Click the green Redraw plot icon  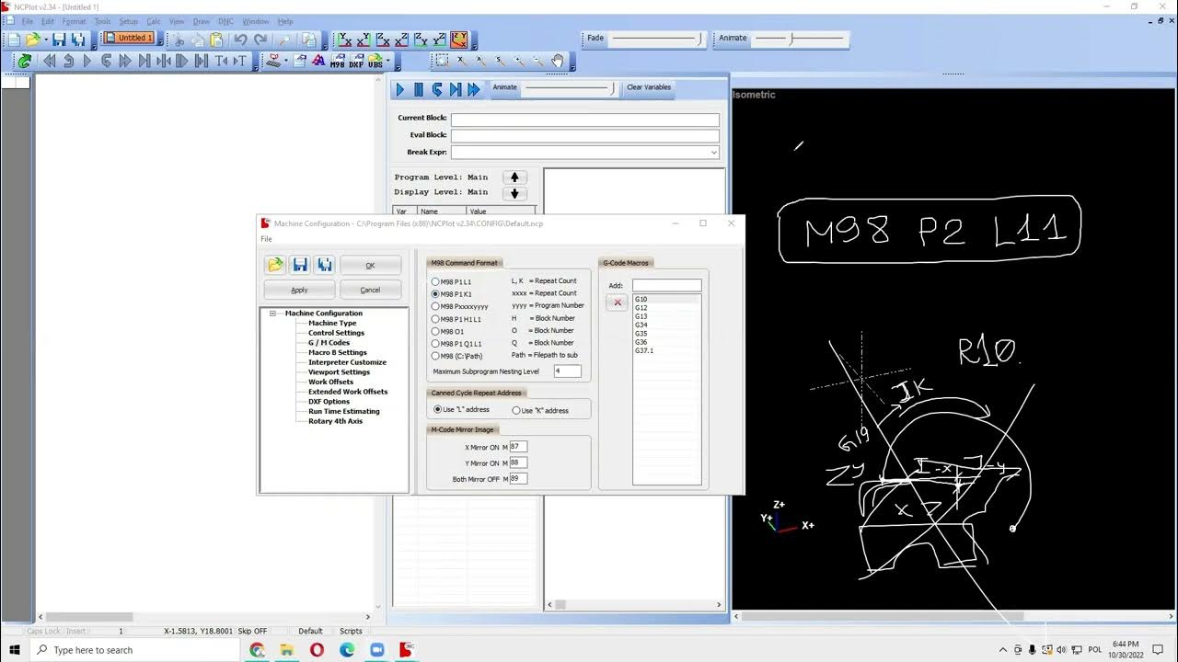click(25, 62)
